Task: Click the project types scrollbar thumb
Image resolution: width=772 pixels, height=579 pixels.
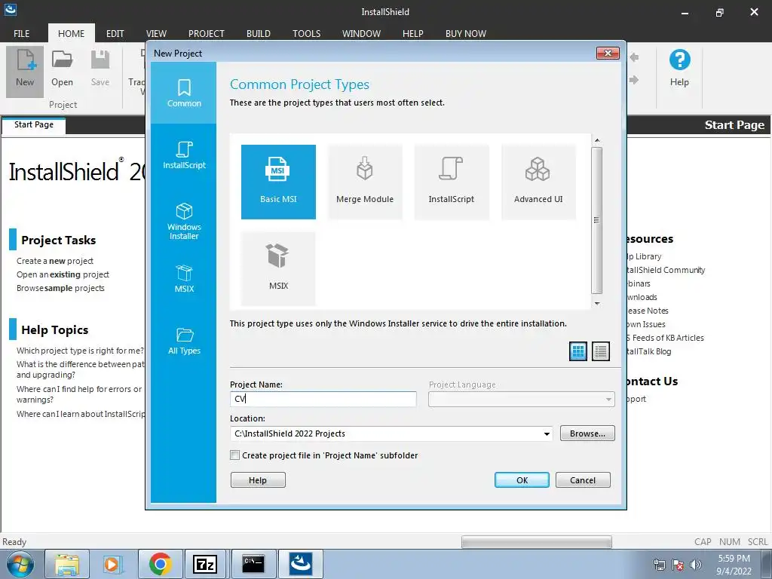Action: point(597,220)
